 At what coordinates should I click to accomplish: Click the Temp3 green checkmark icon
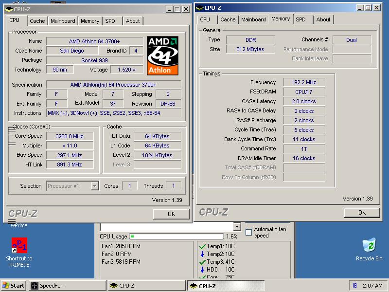click(202, 262)
